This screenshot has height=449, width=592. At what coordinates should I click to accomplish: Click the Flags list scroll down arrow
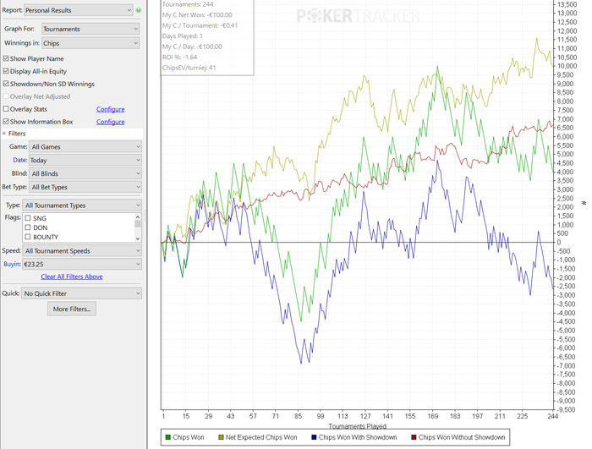tap(138, 238)
